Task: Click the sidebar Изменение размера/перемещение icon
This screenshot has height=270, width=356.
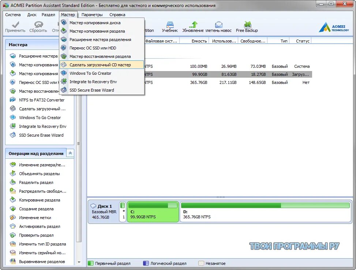Action: click(x=13, y=164)
